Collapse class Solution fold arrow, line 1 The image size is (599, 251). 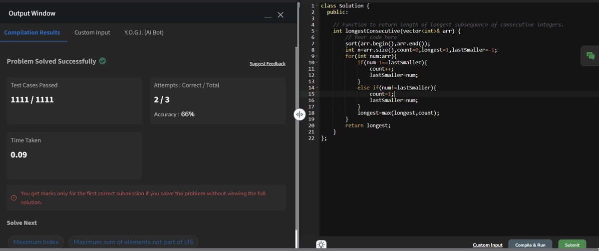point(317,5)
